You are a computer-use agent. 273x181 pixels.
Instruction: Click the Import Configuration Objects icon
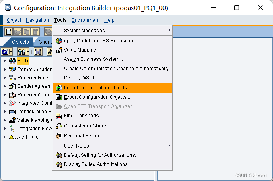pyautogui.click(x=59, y=88)
